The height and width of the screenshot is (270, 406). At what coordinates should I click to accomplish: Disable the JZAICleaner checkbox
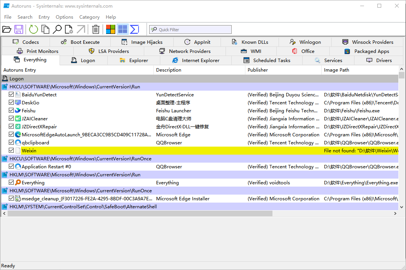pyautogui.click(x=11, y=118)
